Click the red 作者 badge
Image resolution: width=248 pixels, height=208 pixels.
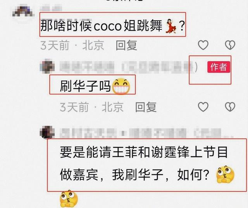(x=219, y=67)
